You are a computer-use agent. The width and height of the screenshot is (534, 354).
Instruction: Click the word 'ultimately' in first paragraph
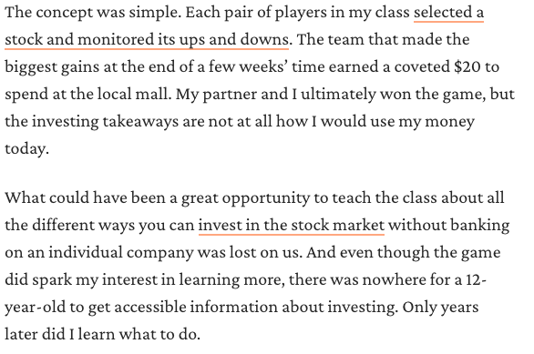[338, 95]
